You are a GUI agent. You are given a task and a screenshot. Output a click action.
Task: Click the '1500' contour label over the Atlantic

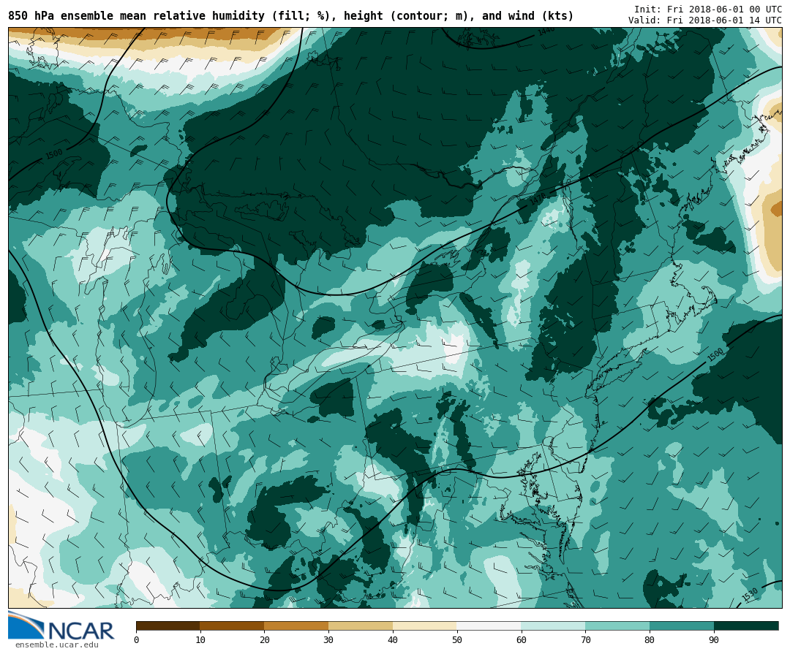coord(715,354)
